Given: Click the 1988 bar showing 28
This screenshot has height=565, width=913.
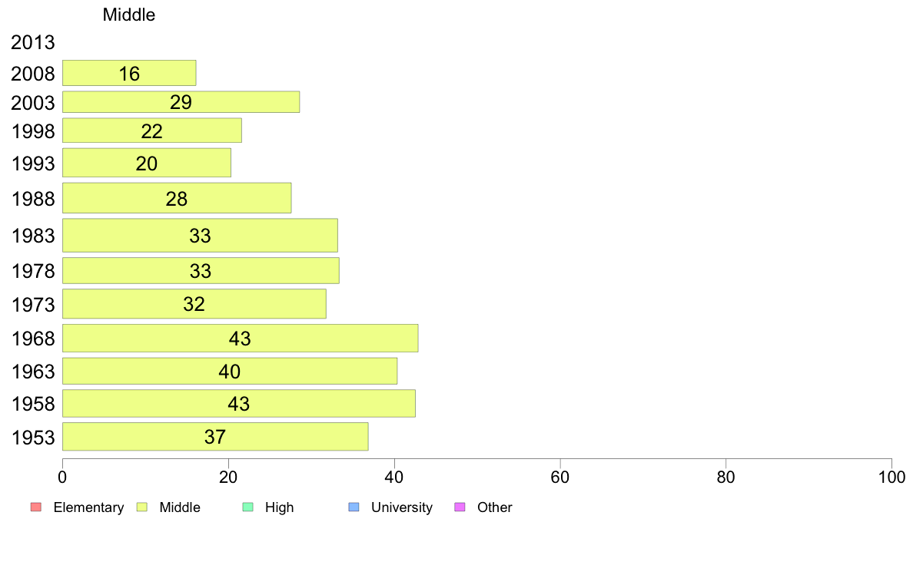Looking at the screenshot, I should 177,198.
